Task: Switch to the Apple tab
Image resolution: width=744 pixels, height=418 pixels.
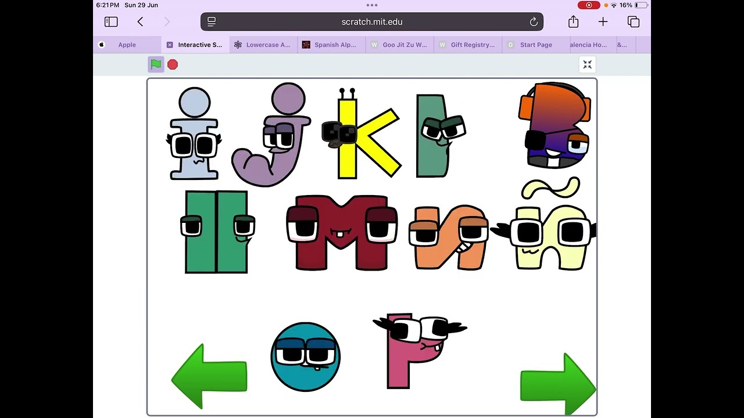Action: [127, 45]
